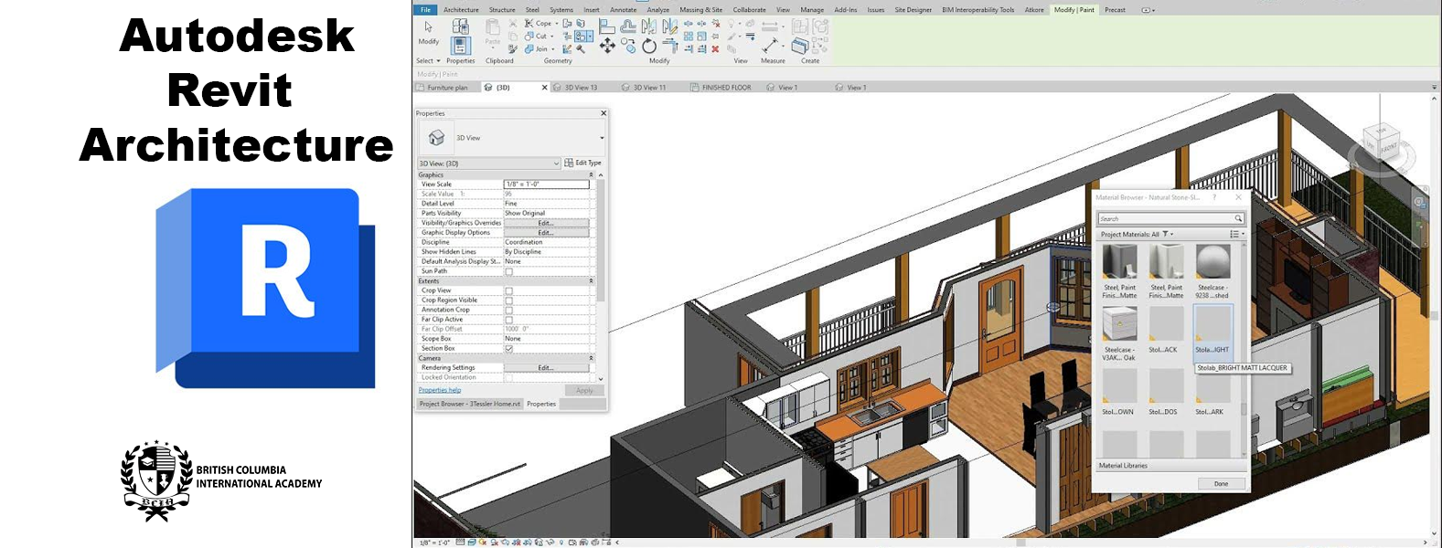Collapse the Graphics properties section
This screenshot has height=548, width=1442.
(591, 174)
